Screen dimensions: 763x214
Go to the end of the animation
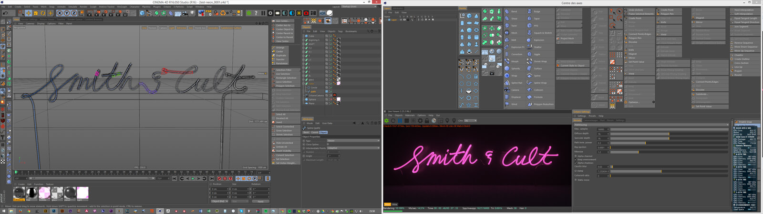pyautogui.click(x=212, y=178)
